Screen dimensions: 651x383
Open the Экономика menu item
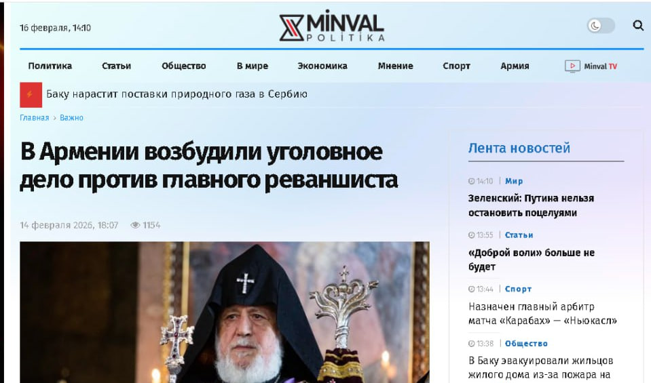click(322, 66)
